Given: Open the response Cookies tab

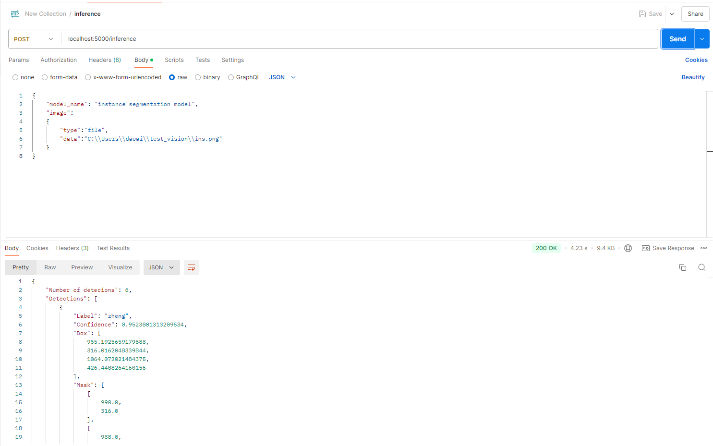Looking at the screenshot, I should point(37,248).
